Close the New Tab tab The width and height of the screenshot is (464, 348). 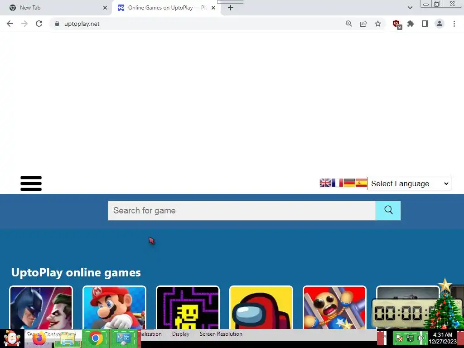105,8
